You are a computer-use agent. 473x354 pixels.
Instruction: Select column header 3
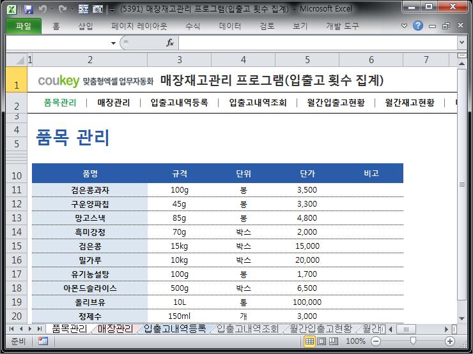click(x=180, y=60)
